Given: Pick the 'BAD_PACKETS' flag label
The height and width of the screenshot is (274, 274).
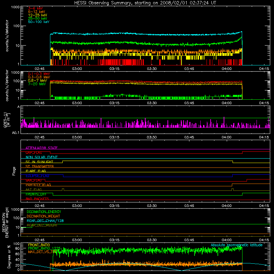Looking at the screenshot, I should click(x=37, y=199).
